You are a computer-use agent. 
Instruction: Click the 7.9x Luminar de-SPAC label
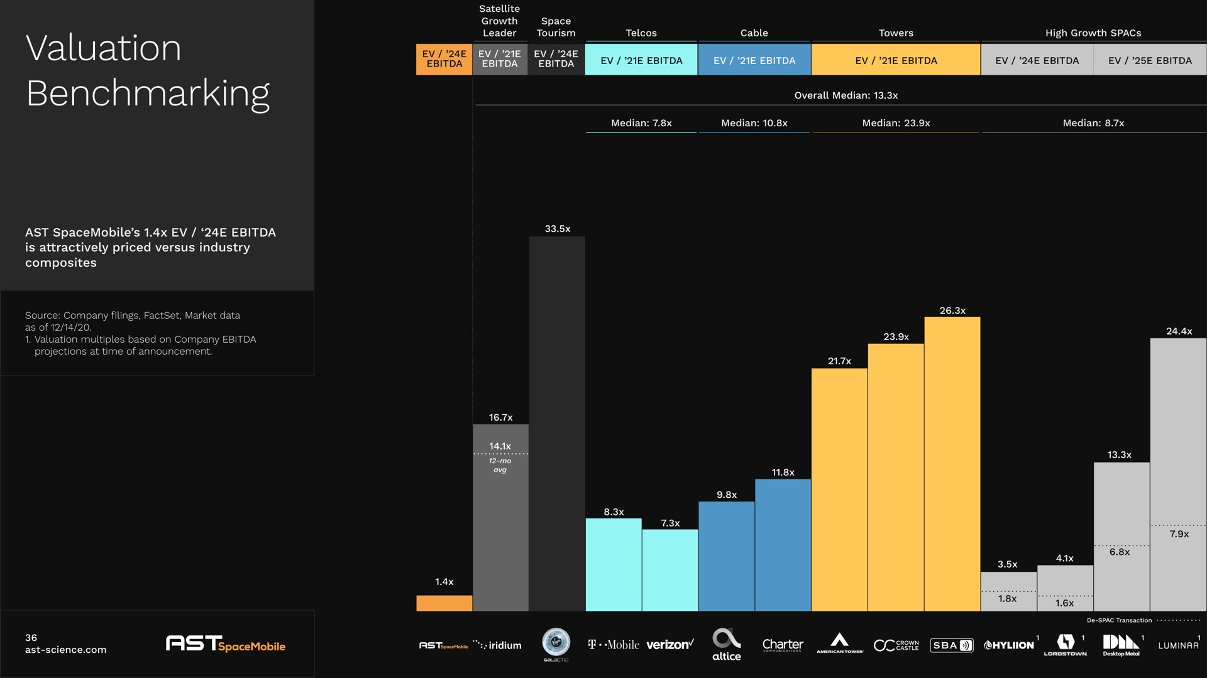(x=1179, y=534)
